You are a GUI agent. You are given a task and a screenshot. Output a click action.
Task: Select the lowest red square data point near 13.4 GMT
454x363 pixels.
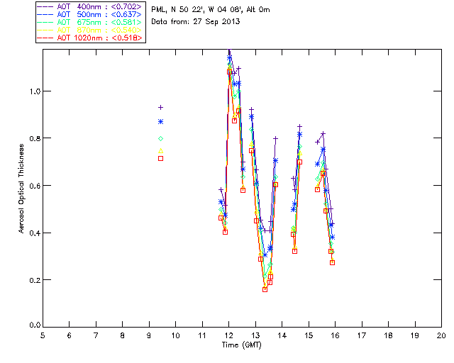point(265,289)
